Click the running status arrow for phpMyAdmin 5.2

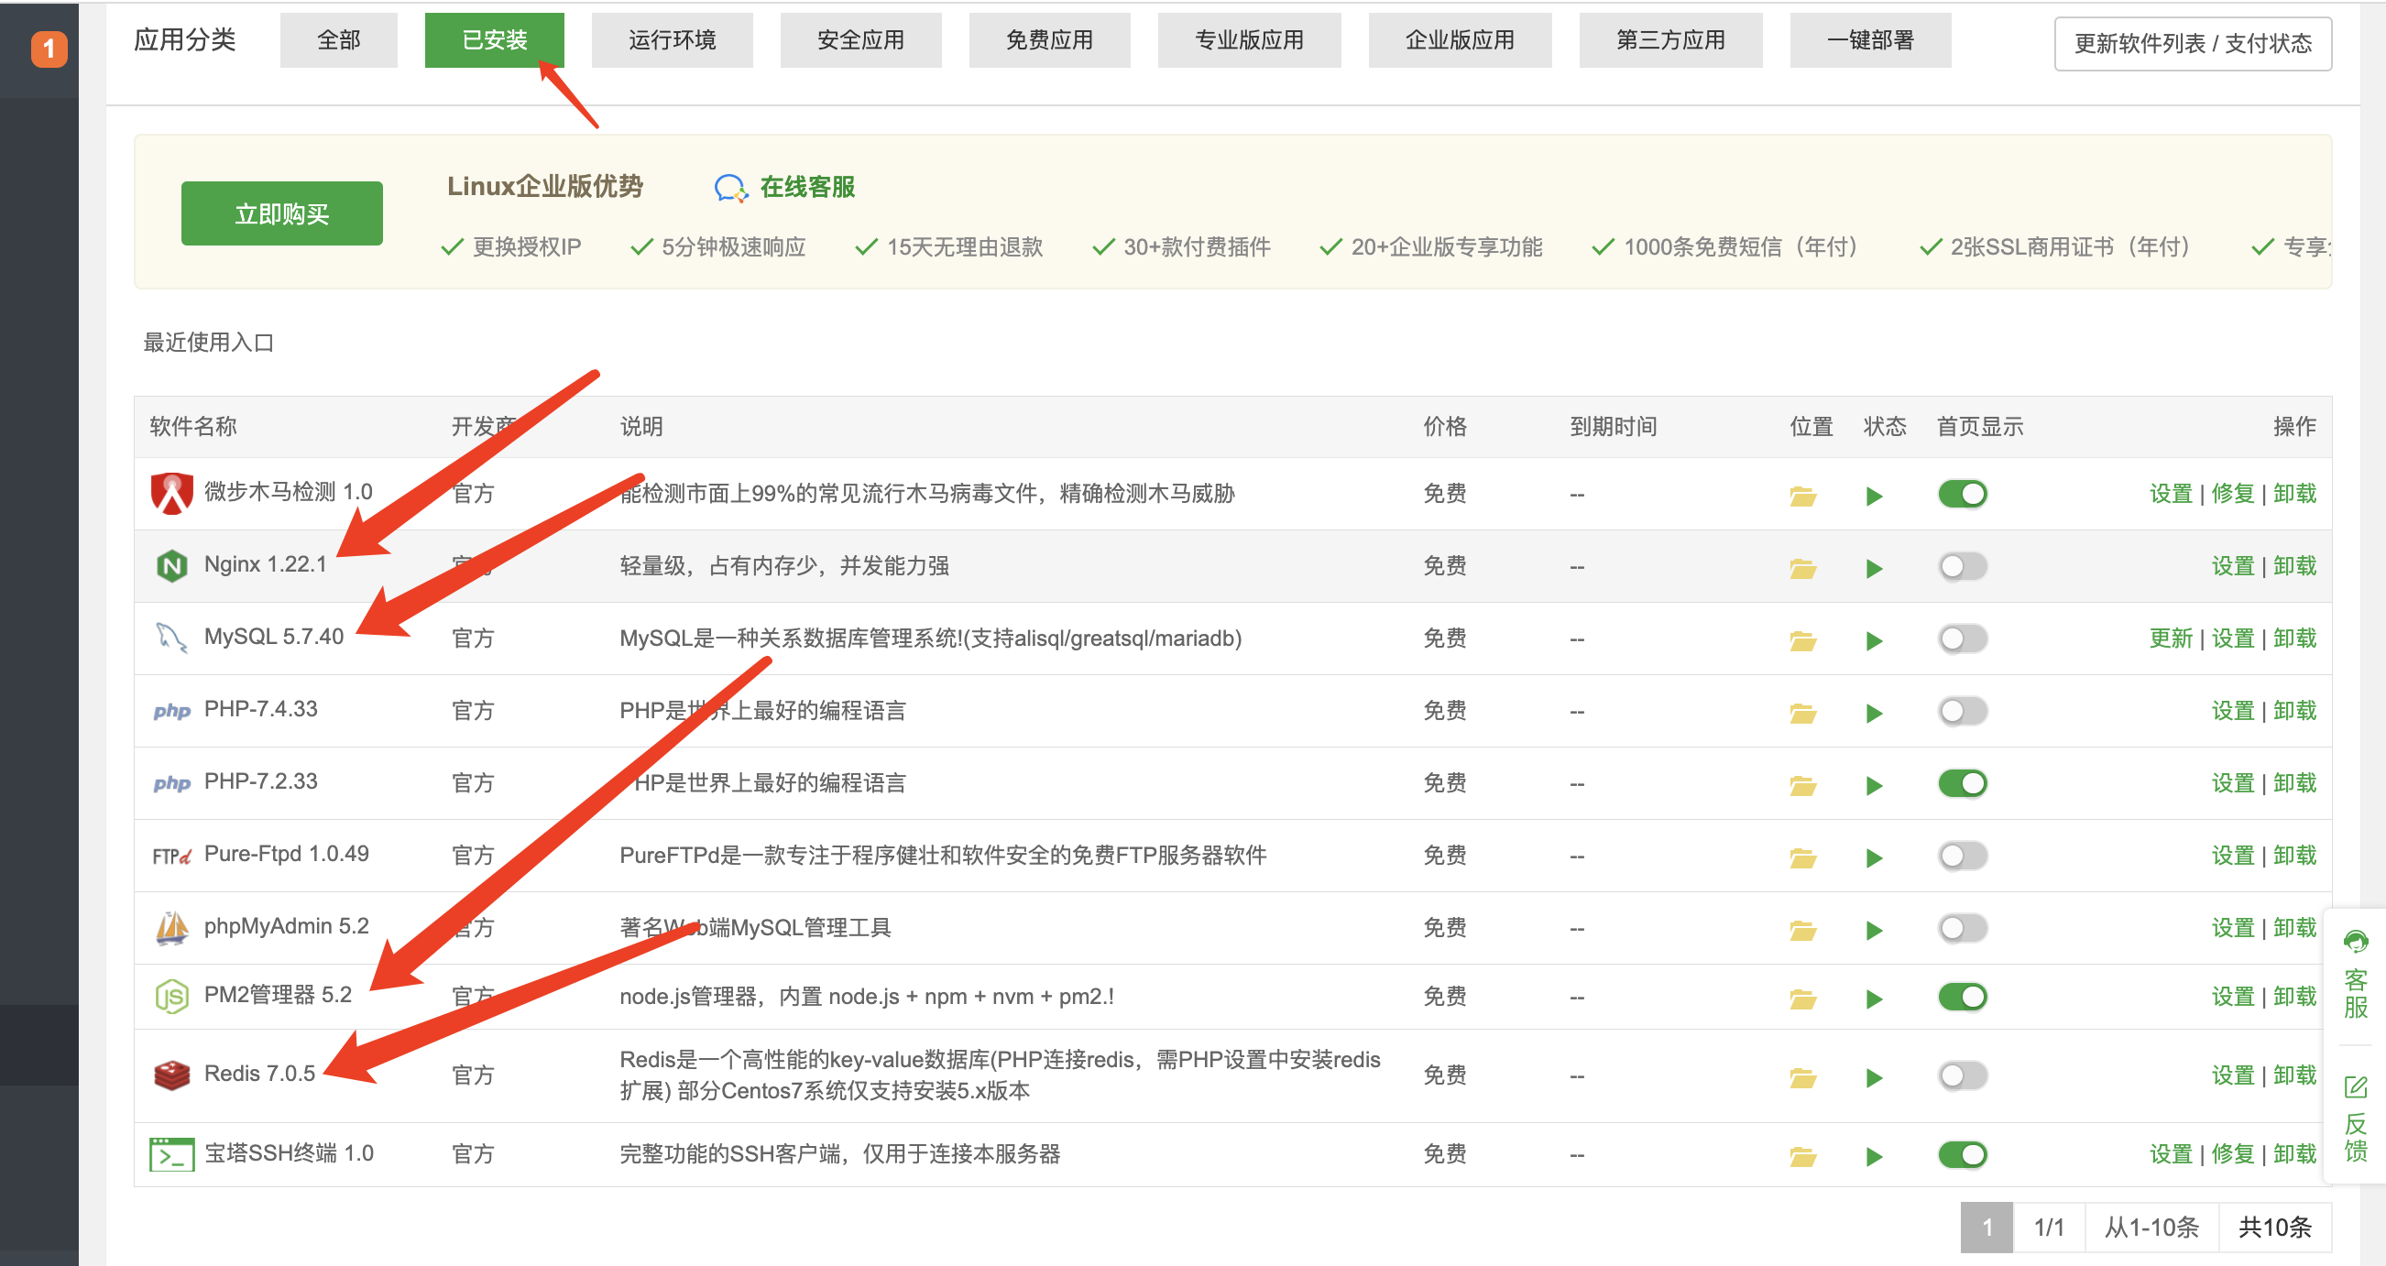point(1874,930)
